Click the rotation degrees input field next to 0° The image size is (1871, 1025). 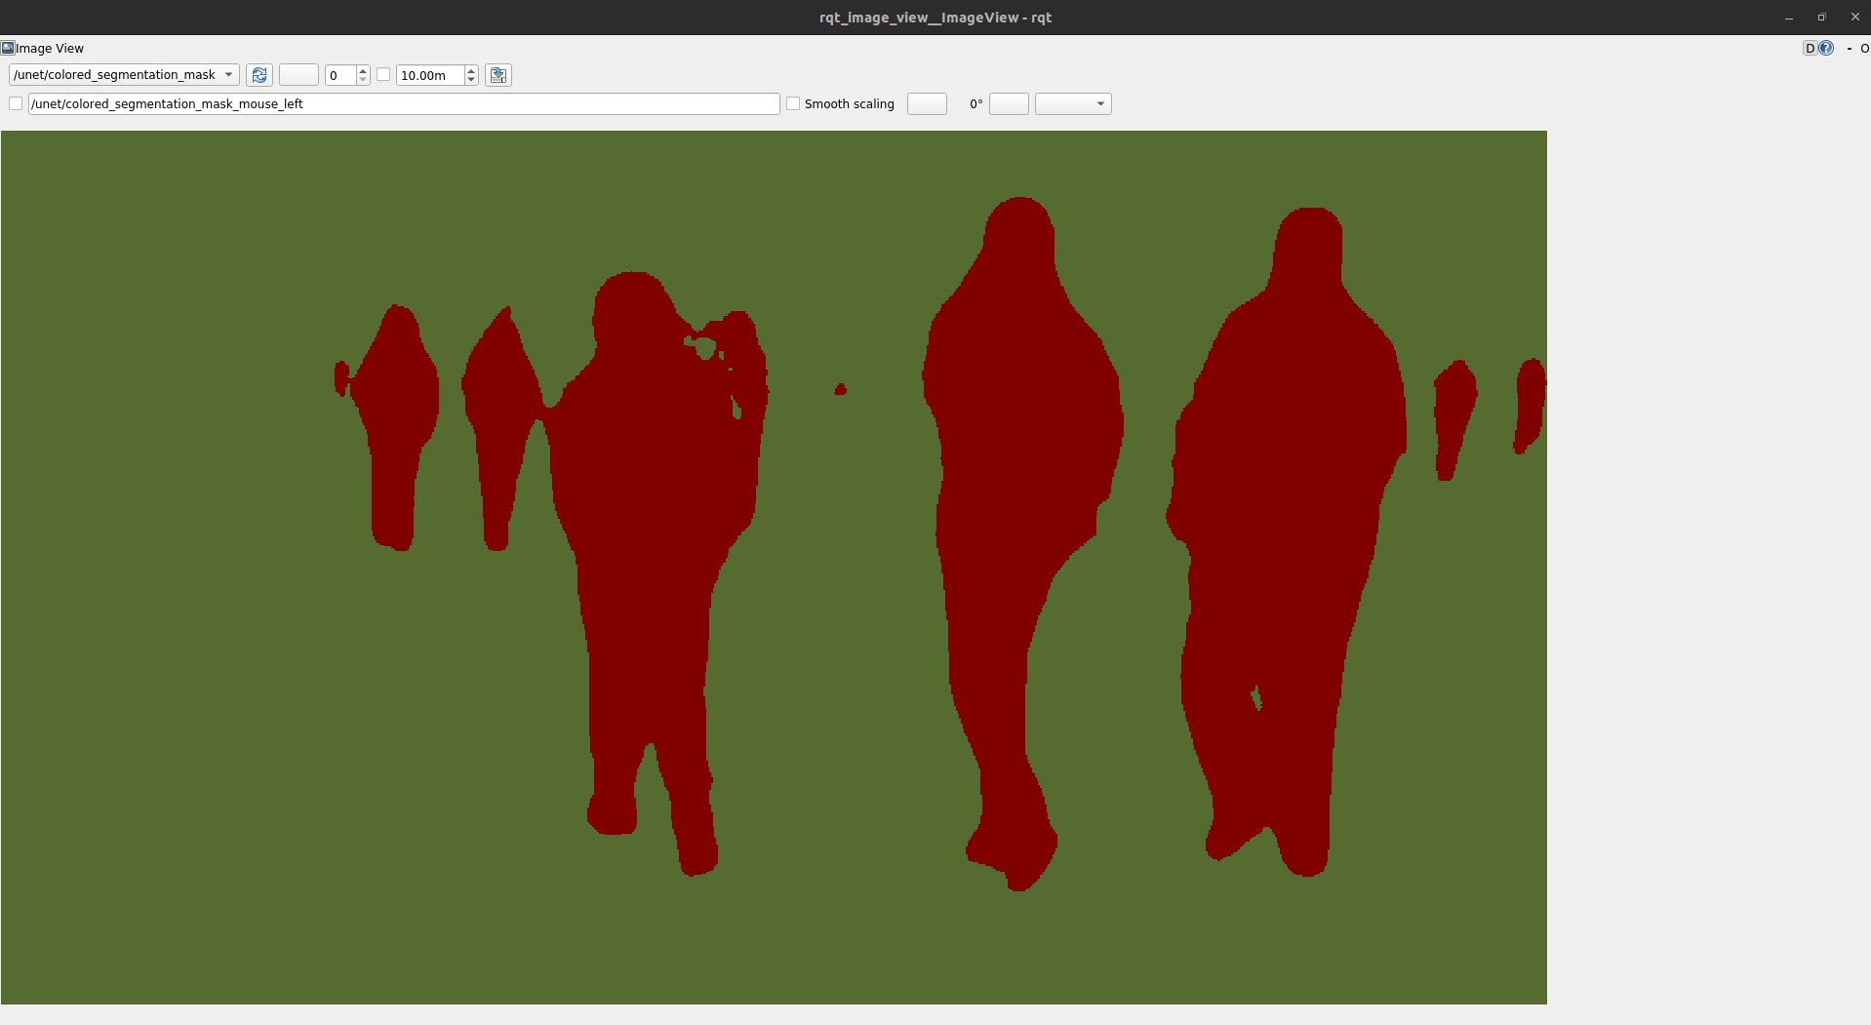pos(1009,103)
